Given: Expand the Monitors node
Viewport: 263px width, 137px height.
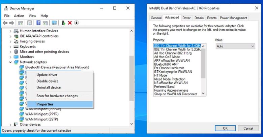Looking at the screenshot, I should click(x=10, y=57).
